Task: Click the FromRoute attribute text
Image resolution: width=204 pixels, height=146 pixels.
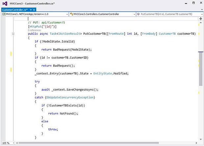Action: click(116, 34)
